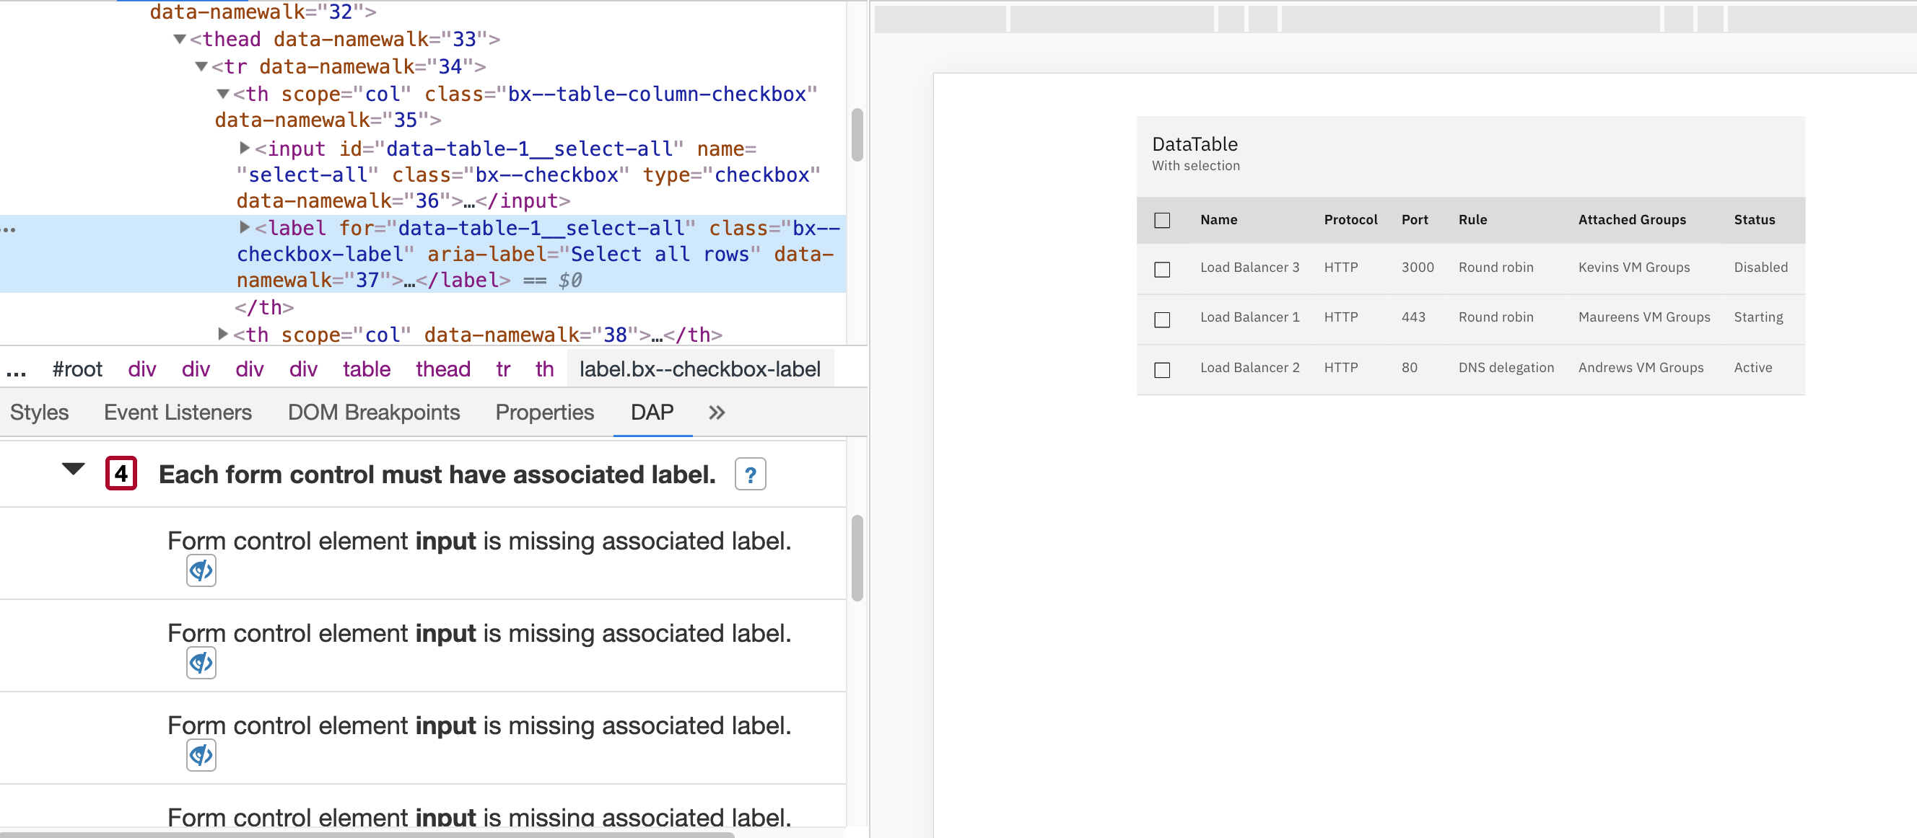Screen dimensions: 1917x838
Task: Open the DOM Breakpoints tab
Action: point(374,413)
